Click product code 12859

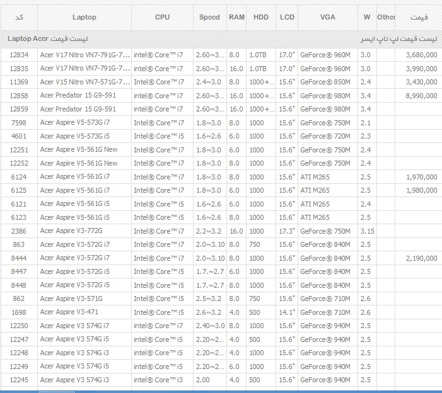[x=19, y=109]
